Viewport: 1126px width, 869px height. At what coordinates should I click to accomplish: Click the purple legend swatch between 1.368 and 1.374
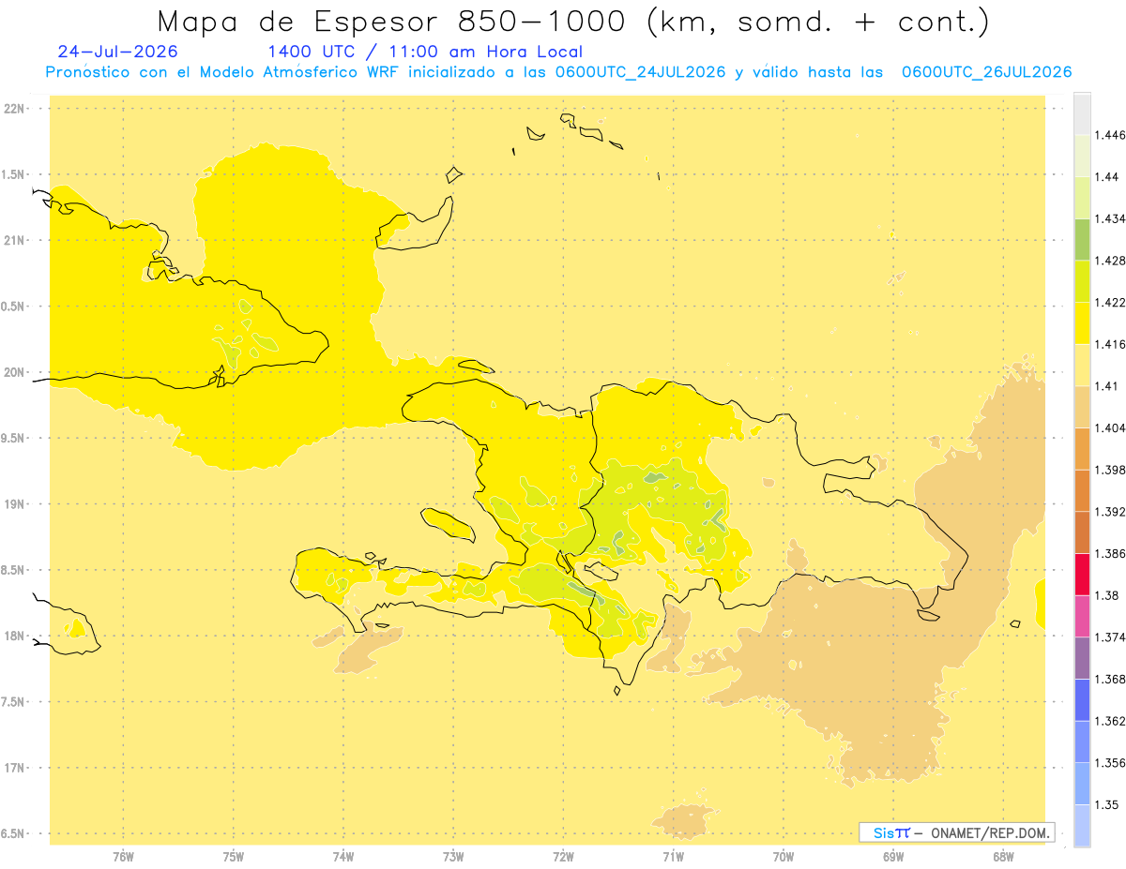[1082, 658]
